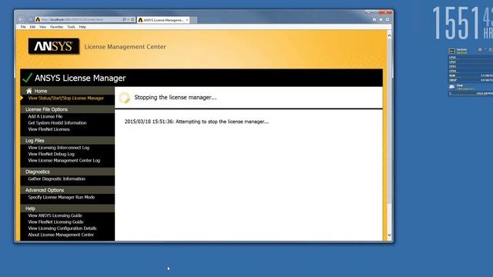The height and width of the screenshot is (277, 493).
Task: Open About License Management Center
Action: pos(61,235)
